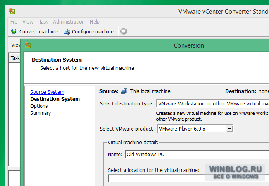Click the round stop task toolbar icon
This screenshot has width=269, height=186.
[x=124, y=31]
